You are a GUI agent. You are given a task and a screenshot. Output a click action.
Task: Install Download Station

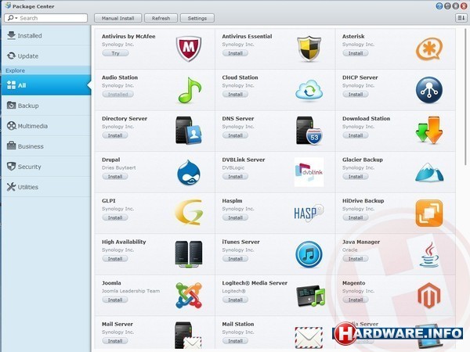point(356,135)
